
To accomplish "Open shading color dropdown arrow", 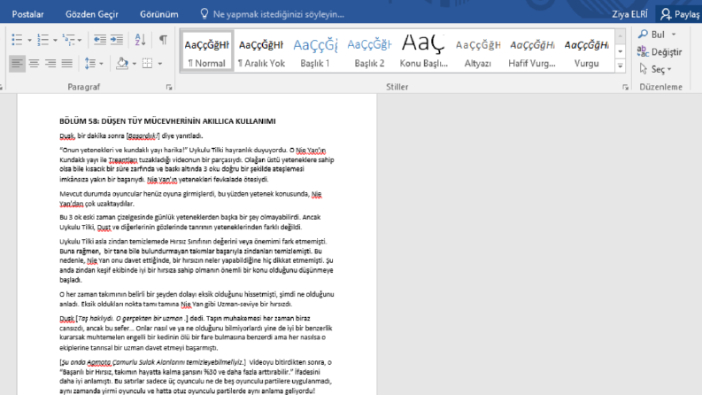I will pos(134,64).
